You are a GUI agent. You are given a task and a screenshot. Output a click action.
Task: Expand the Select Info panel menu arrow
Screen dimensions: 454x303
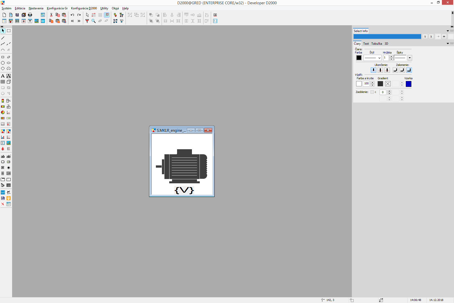pos(448,31)
